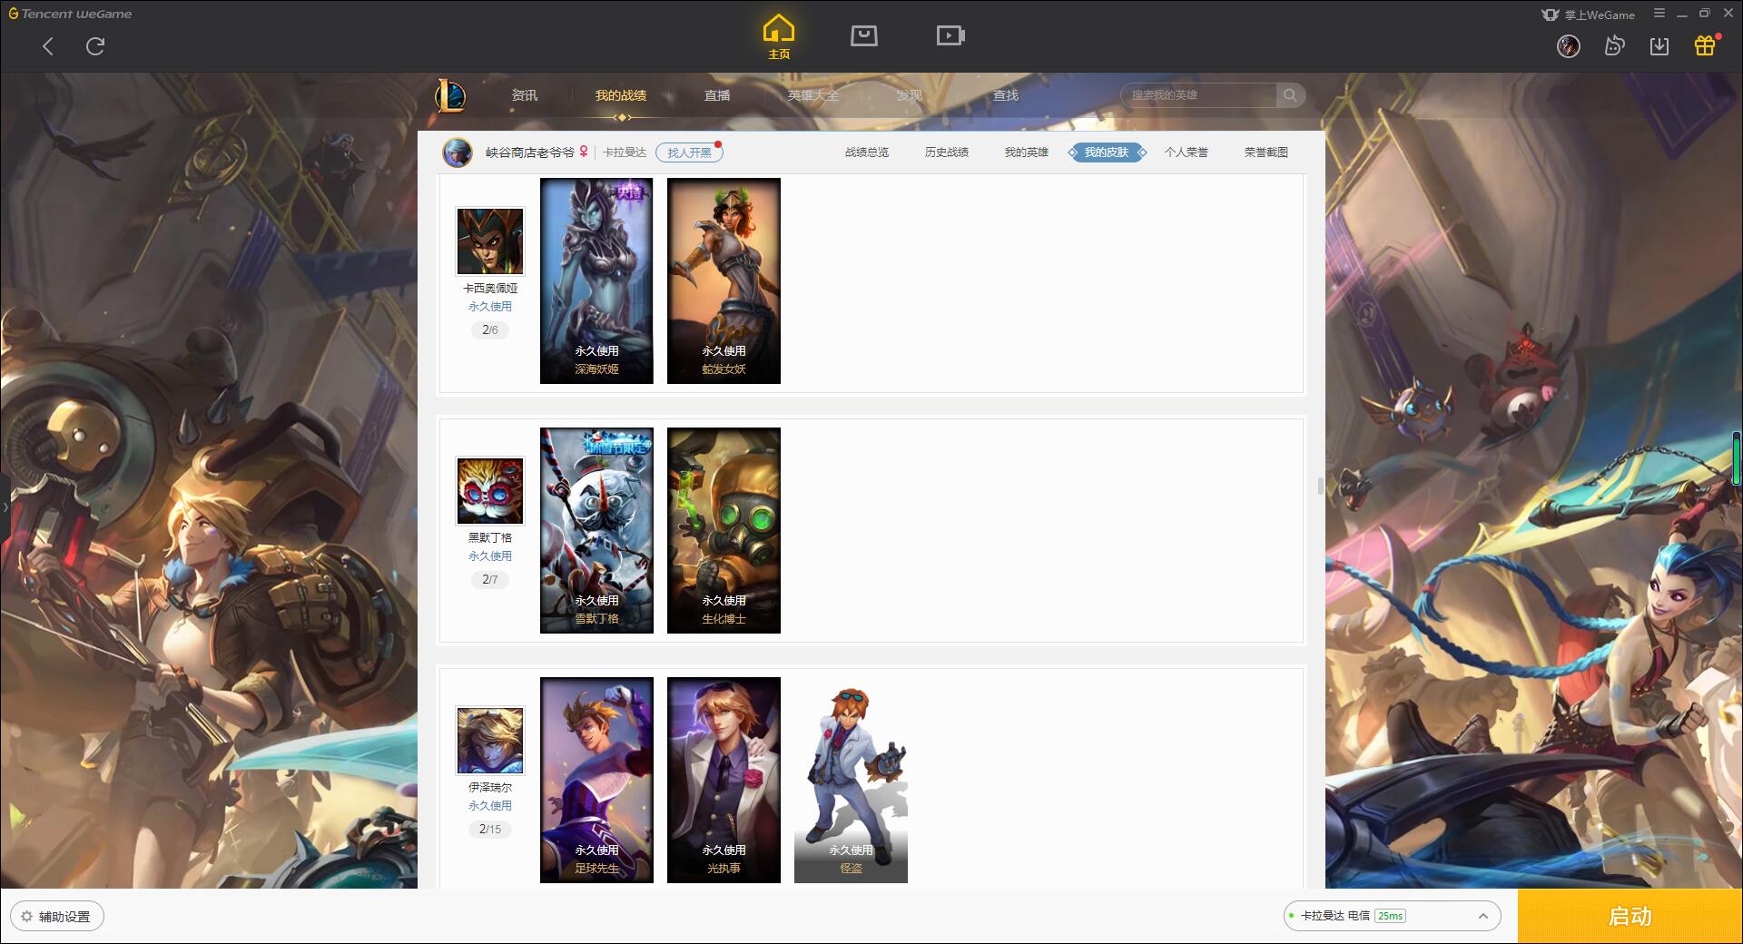Click the 卡西奥佩娅 champion portrait
This screenshot has height=944, width=1743.
[x=490, y=241]
